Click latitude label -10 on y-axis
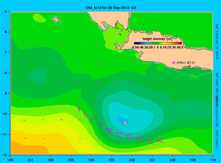 tap(4, 114)
